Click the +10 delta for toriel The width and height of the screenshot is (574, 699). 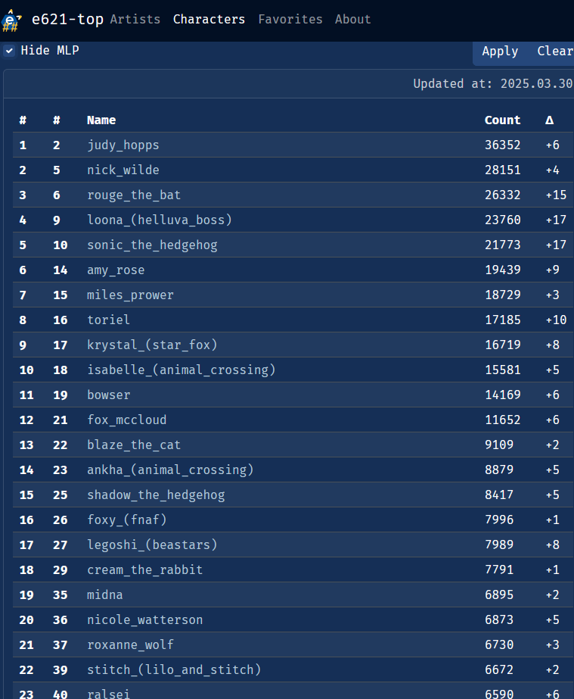556,320
